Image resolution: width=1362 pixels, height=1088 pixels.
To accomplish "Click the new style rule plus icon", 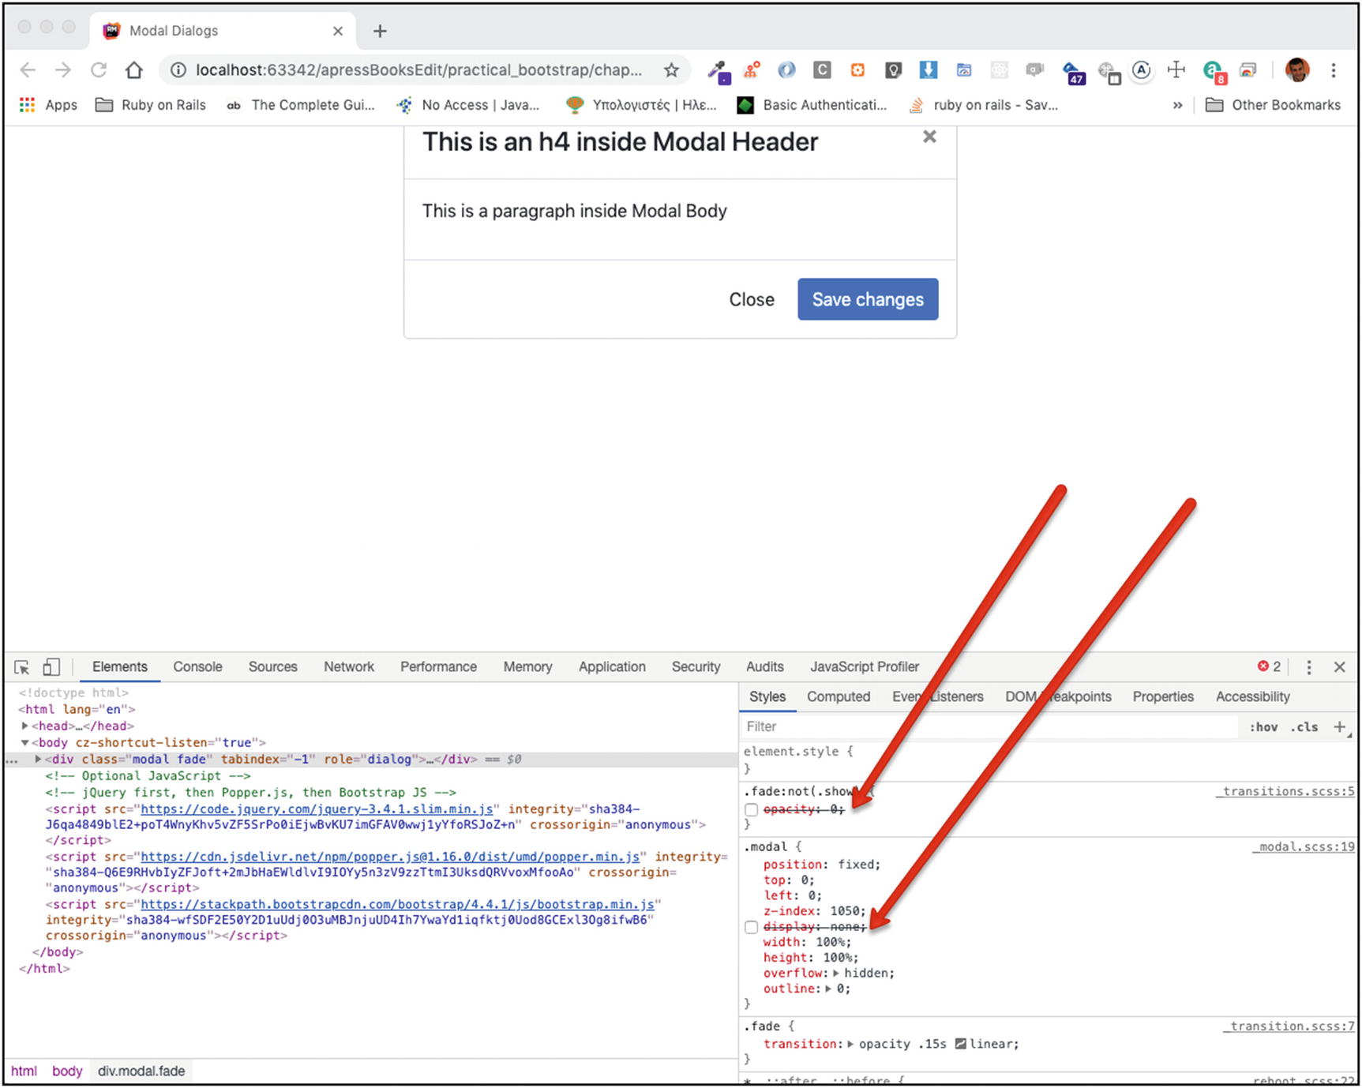I will tap(1339, 727).
